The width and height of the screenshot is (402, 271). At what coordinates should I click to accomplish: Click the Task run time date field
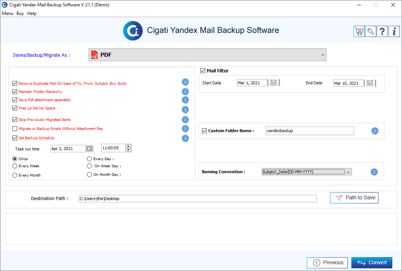pyautogui.click(x=68, y=149)
